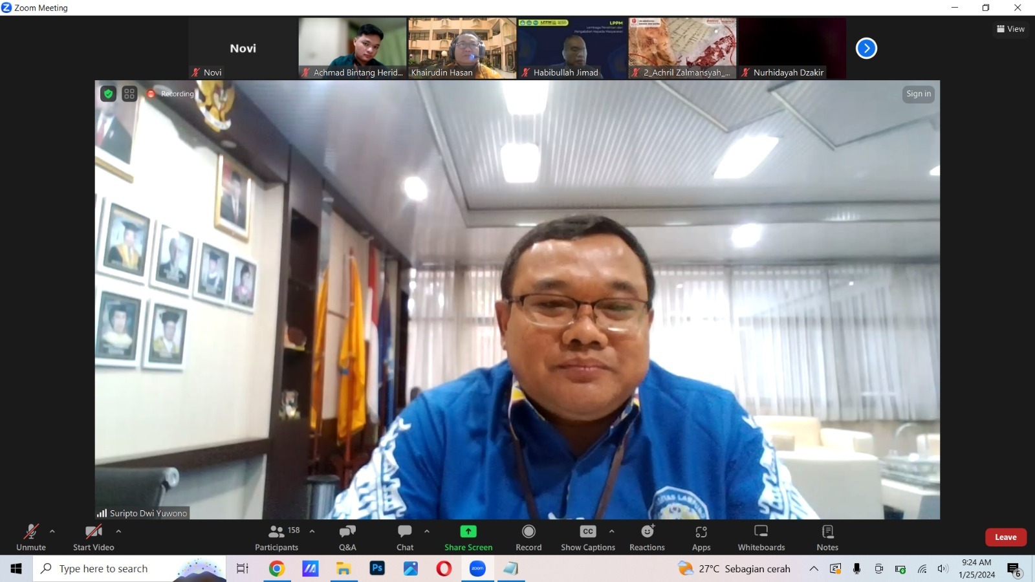The height and width of the screenshot is (582, 1035).
Task: Open the View layout menu
Action: pyautogui.click(x=1010, y=29)
